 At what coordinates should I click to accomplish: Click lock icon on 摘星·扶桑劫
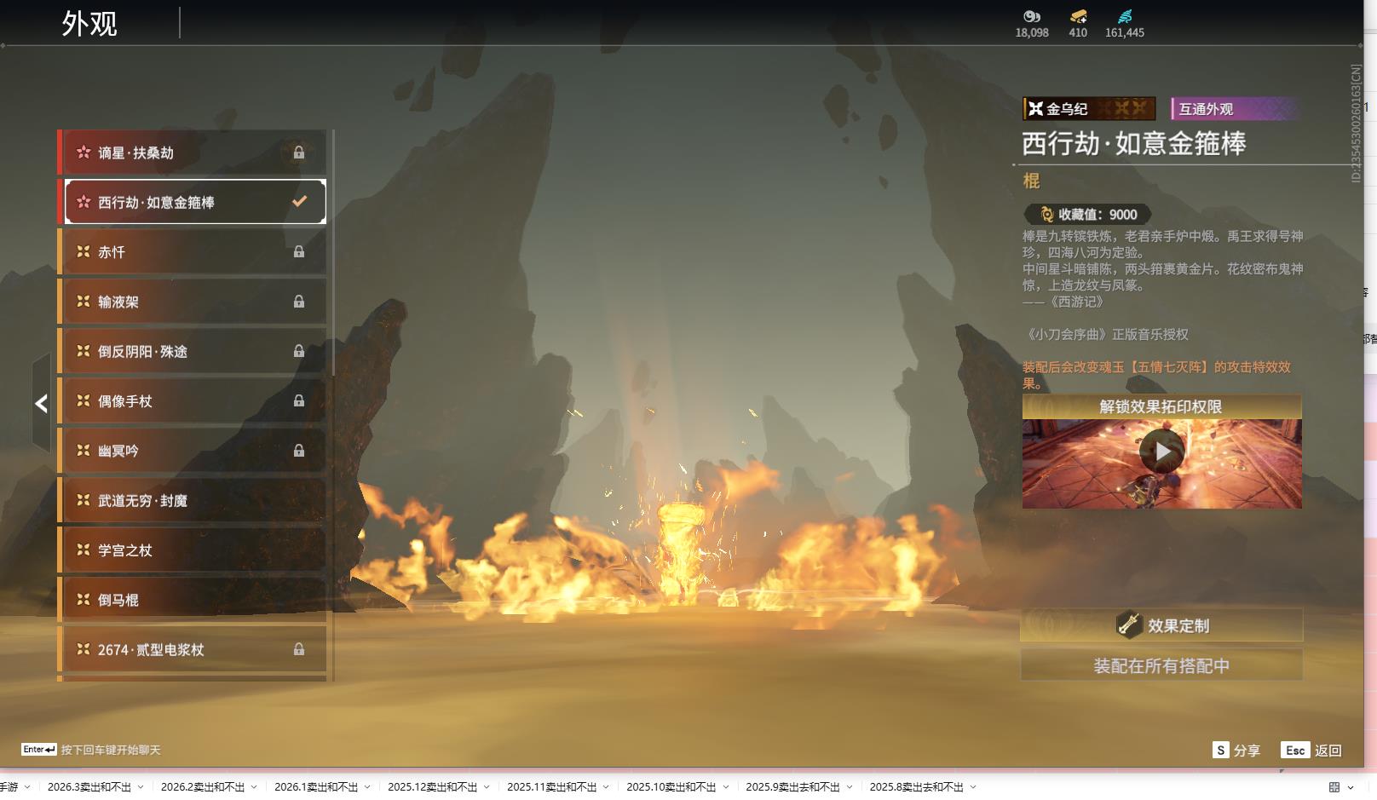point(299,153)
